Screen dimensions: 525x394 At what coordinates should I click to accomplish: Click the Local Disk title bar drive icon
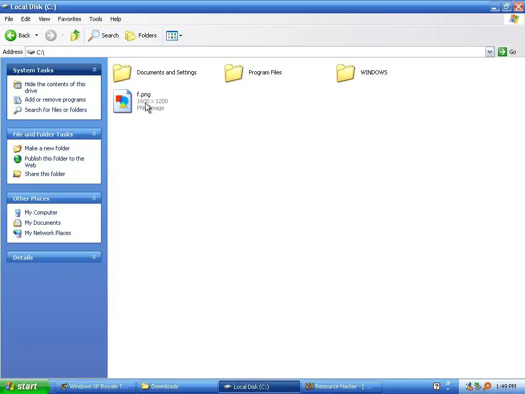pyautogui.click(x=5, y=6)
